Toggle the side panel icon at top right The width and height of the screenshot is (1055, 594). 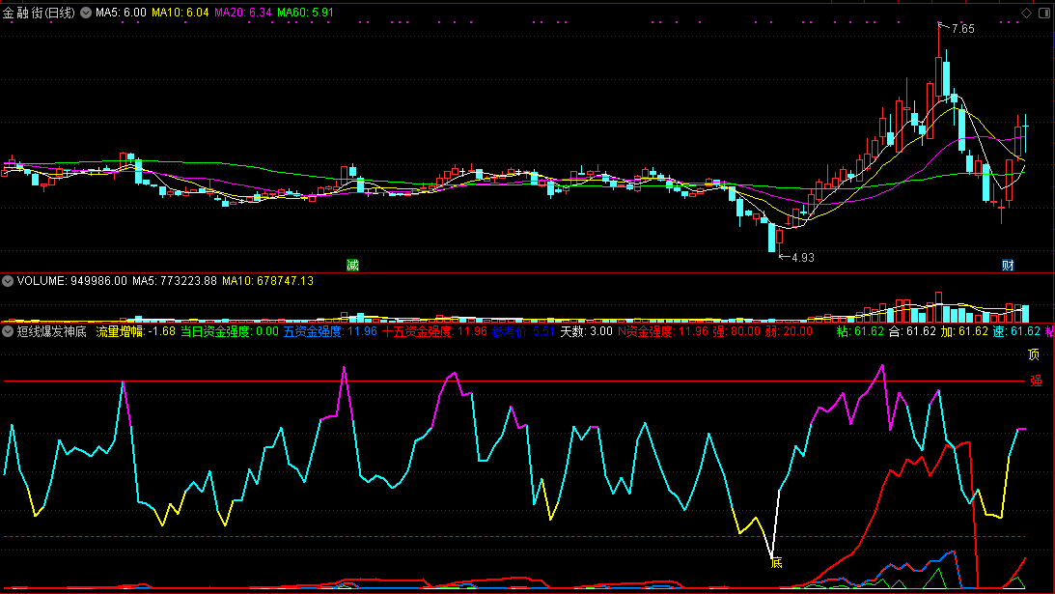click(1044, 13)
